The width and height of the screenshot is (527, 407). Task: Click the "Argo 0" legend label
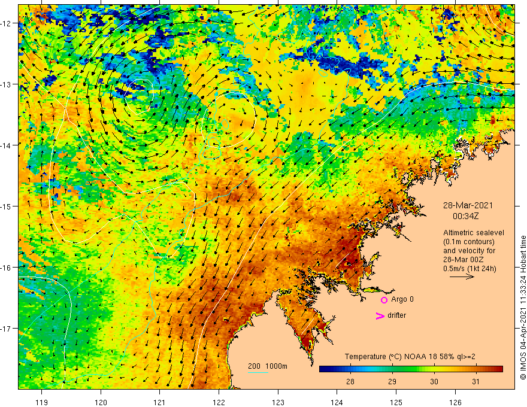(402, 299)
